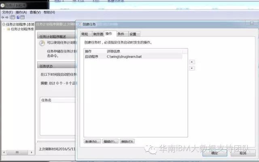Click the blue Help toolbar icon
The width and height of the screenshot is (259, 162).
pos(18,17)
